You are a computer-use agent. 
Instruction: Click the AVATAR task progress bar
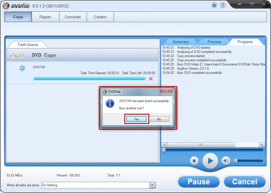(x=89, y=79)
